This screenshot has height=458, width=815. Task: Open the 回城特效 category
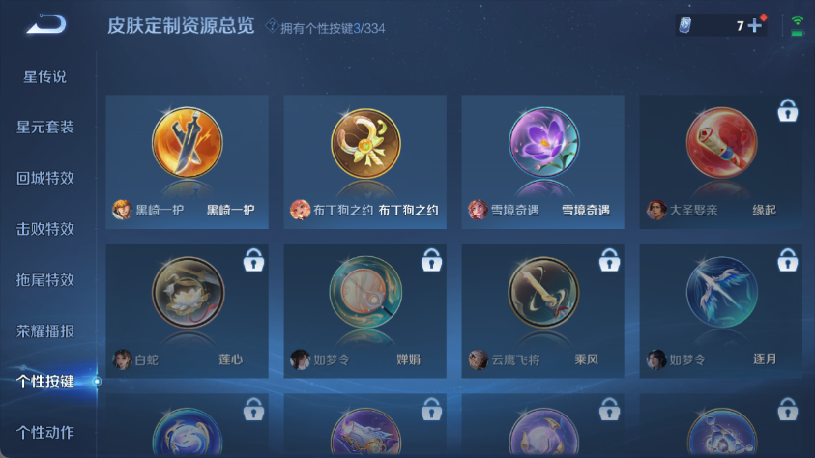(45, 178)
